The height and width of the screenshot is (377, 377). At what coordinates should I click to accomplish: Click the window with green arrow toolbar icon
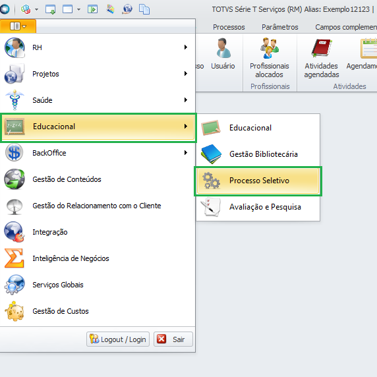click(x=51, y=9)
